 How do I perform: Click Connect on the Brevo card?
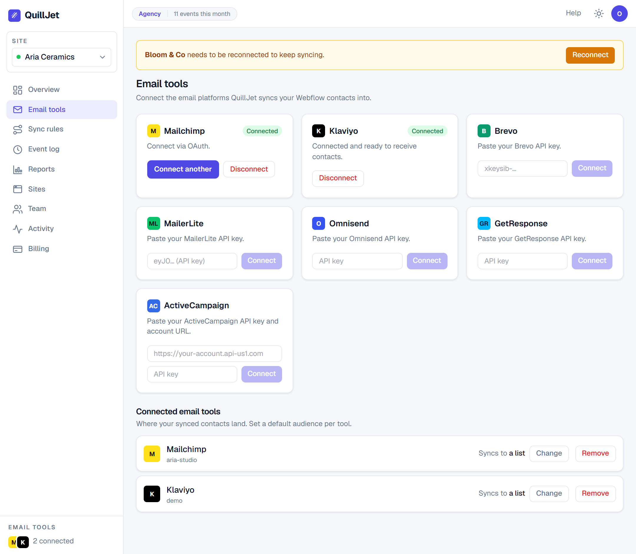coord(592,168)
